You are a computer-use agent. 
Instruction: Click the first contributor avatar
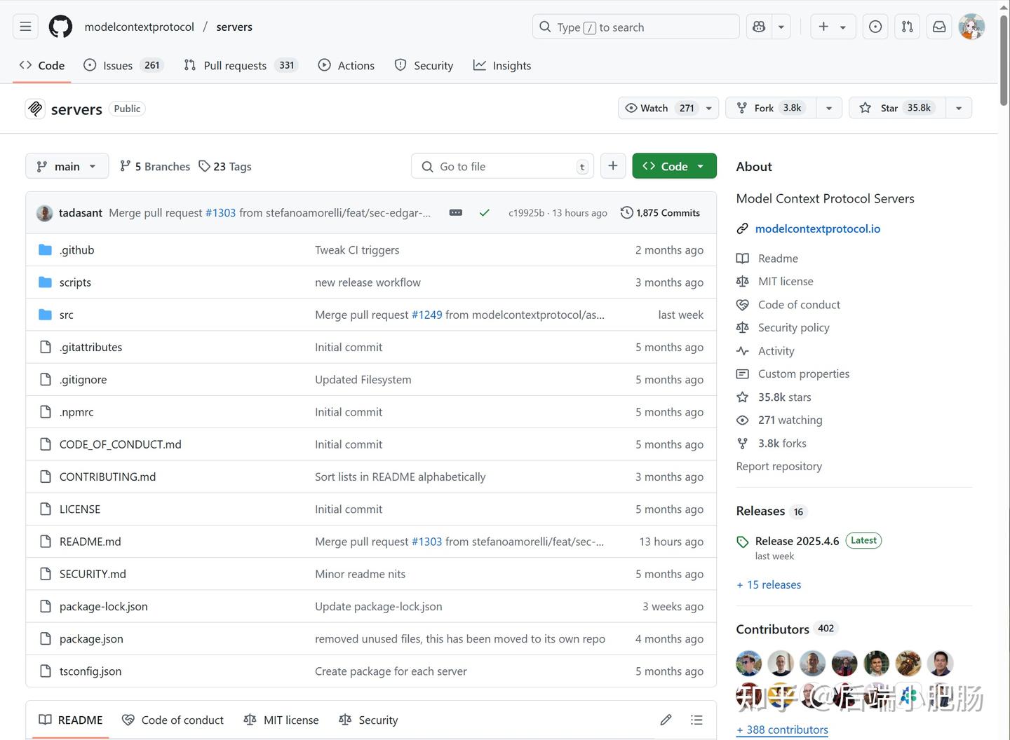click(748, 663)
